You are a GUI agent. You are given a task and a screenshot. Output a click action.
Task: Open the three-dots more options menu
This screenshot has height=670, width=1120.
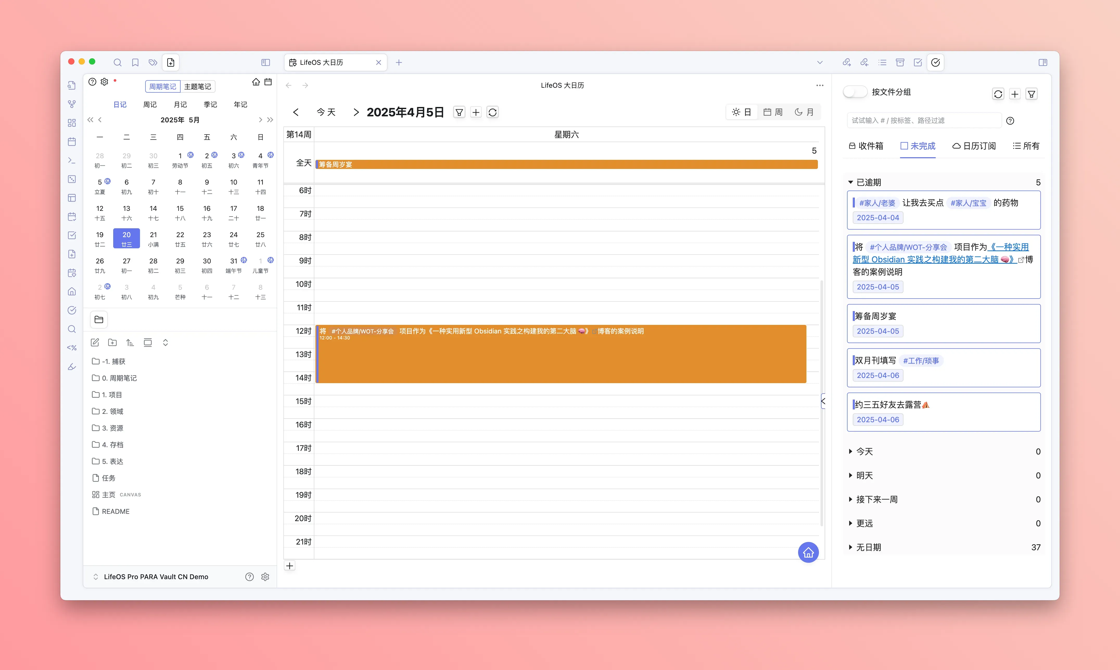point(819,85)
